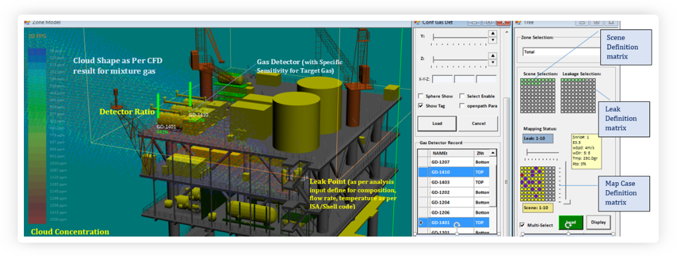Click the Zone Model window icon
The image size is (676, 256).
point(27,22)
